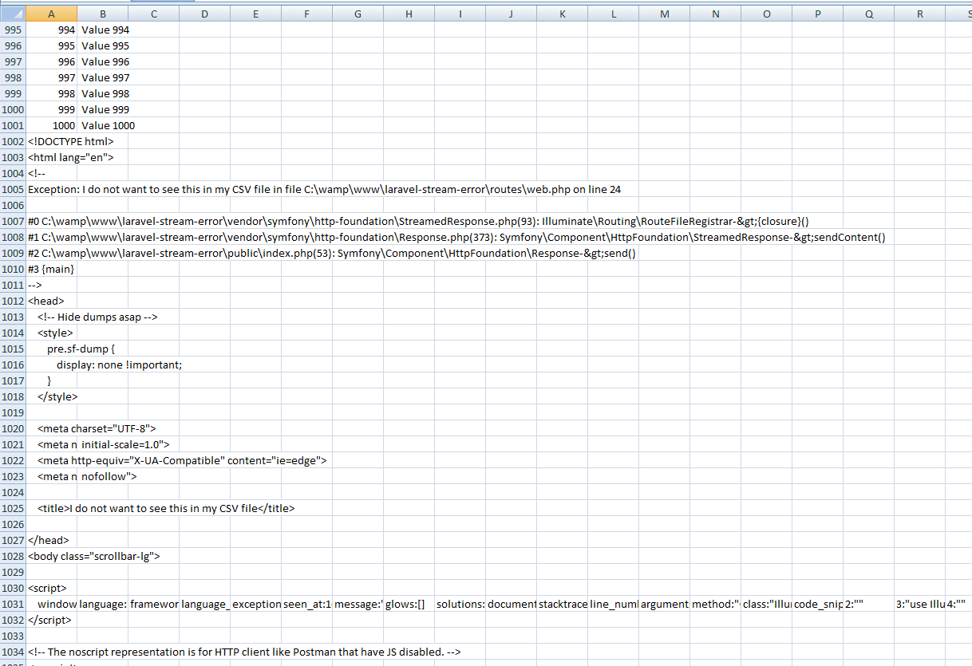
Task: Select column R header
Action: coord(920,14)
